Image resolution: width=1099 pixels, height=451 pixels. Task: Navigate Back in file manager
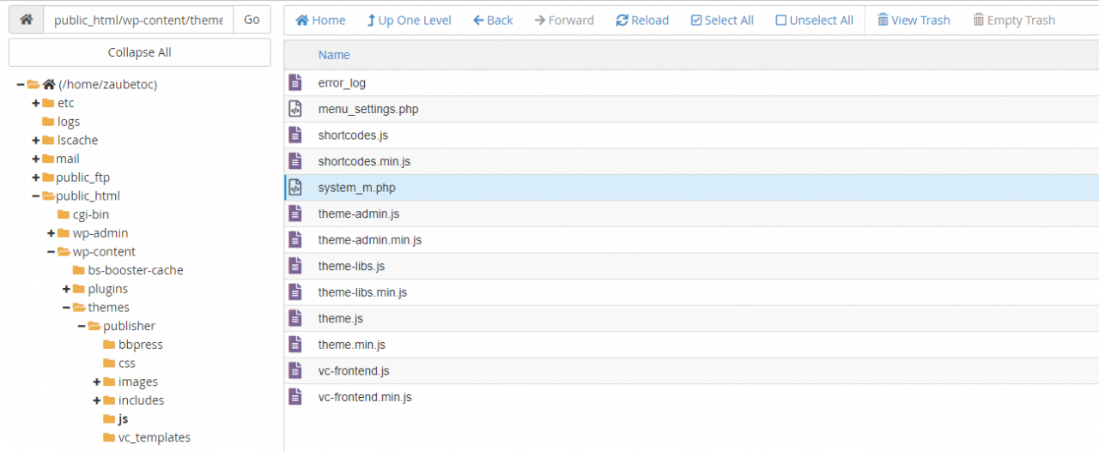[x=493, y=20]
